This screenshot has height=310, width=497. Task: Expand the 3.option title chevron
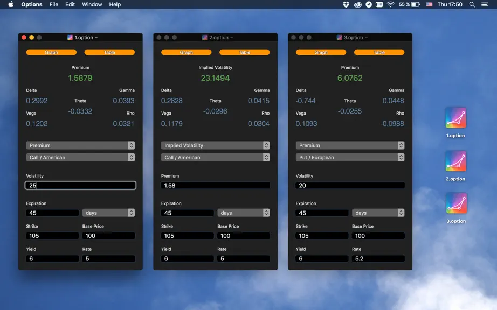pos(367,37)
